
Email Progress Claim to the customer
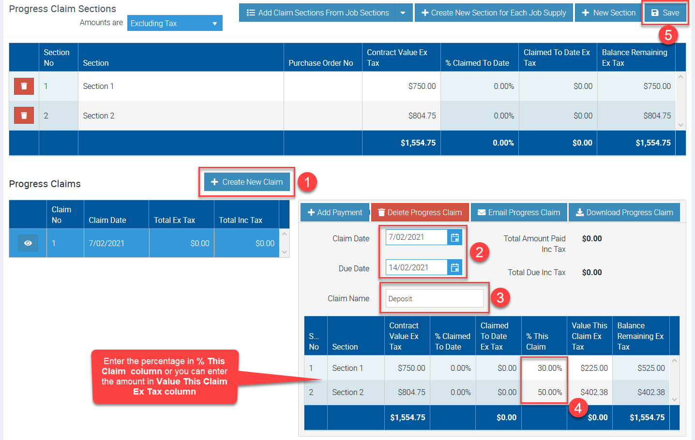point(518,213)
